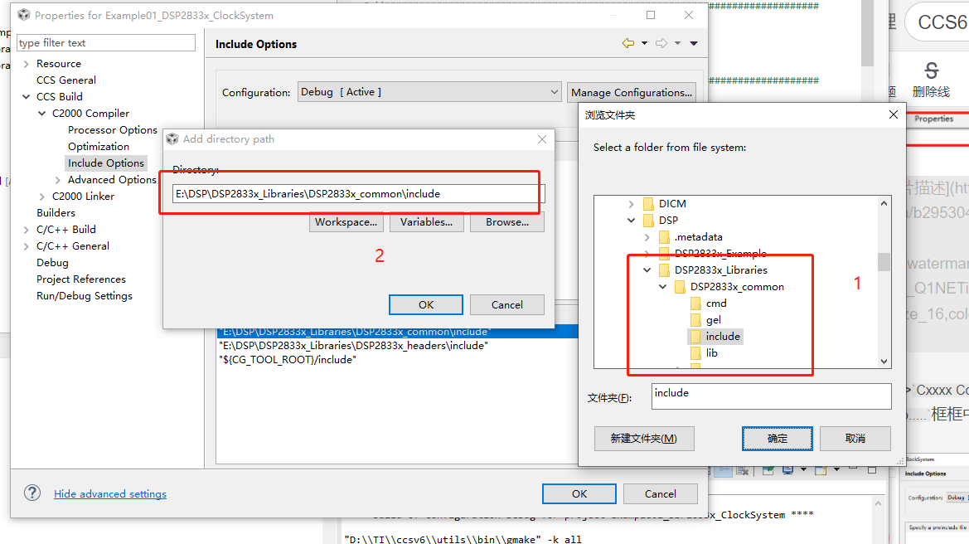The height and width of the screenshot is (544, 969).
Task: Confirm folder selection with 确定 button
Action: tap(776, 438)
